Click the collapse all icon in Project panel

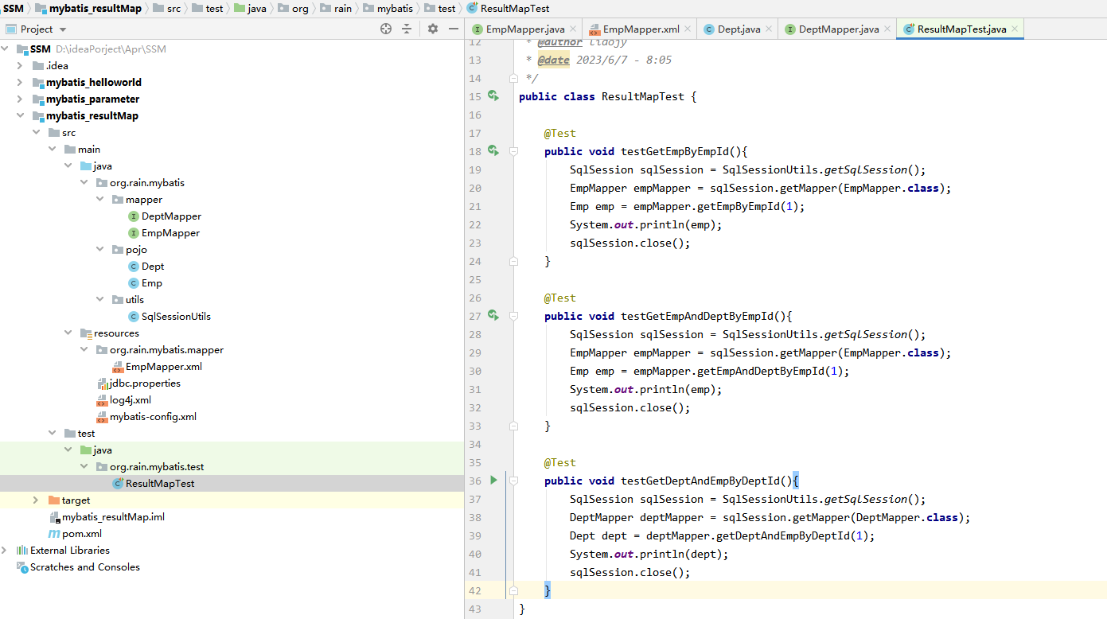point(407,29)
